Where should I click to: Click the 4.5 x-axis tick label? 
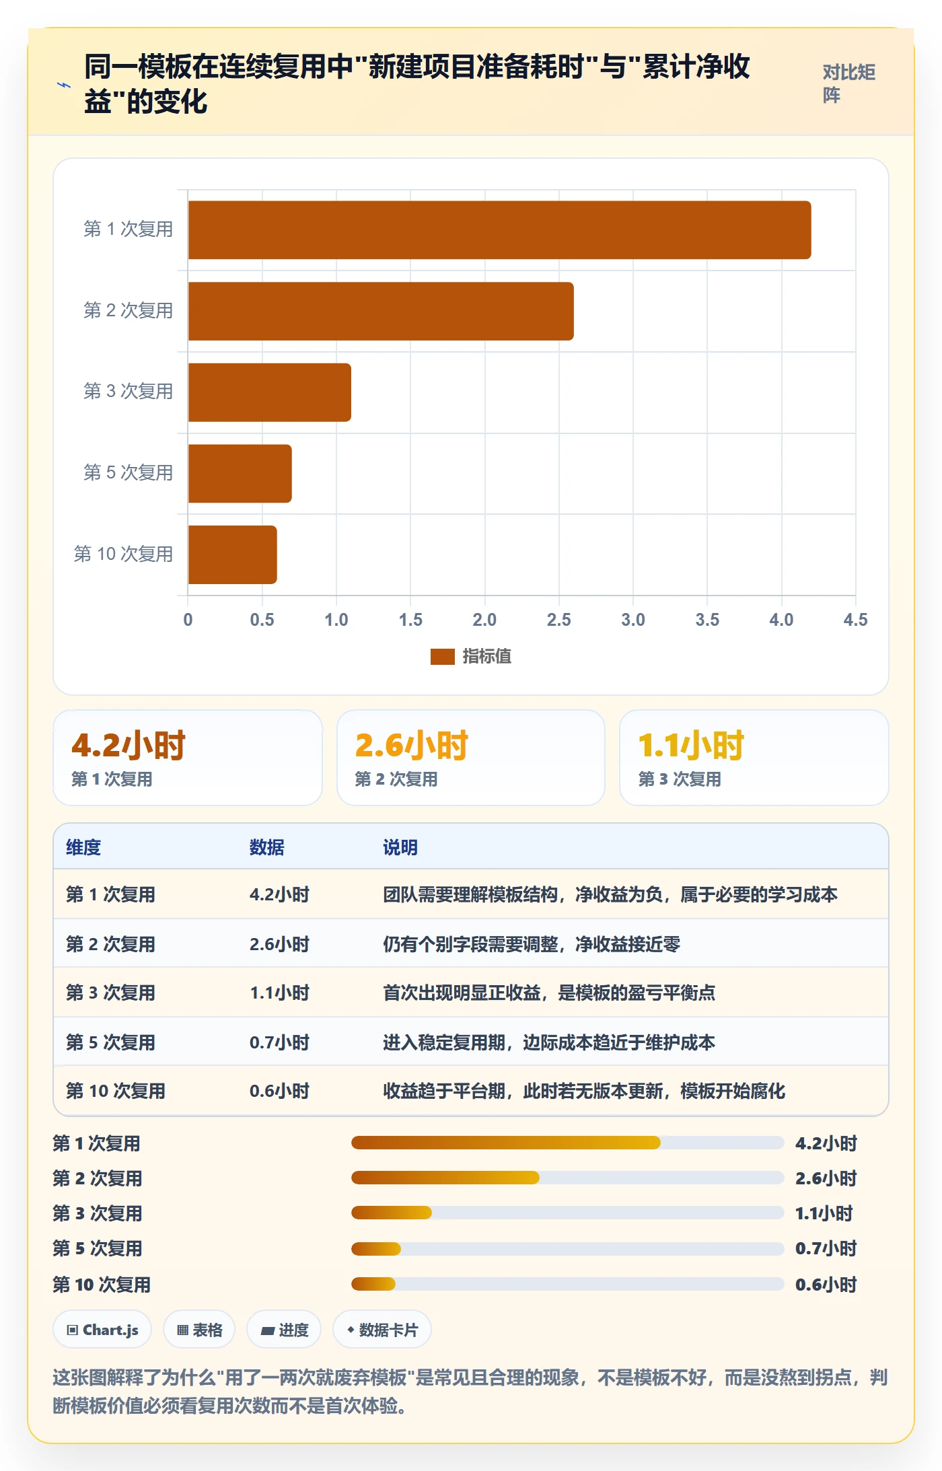pos(855,620)
